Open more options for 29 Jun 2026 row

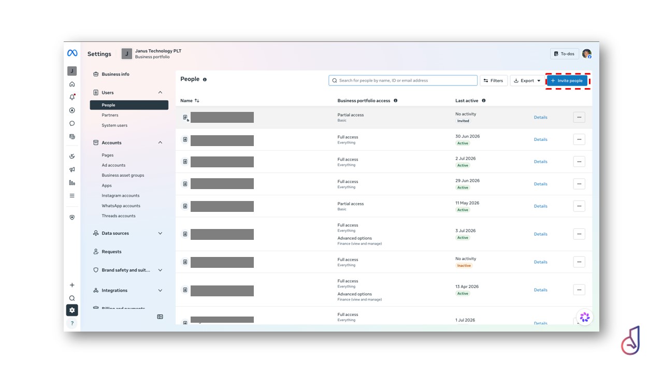pos(579,184)
